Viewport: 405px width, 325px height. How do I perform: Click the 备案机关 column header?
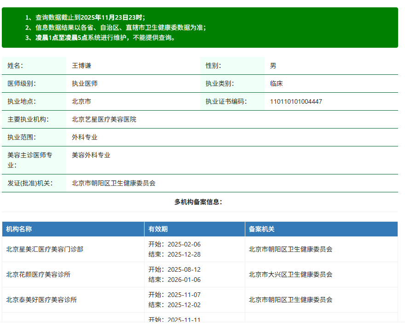click(x=260, y=227)
